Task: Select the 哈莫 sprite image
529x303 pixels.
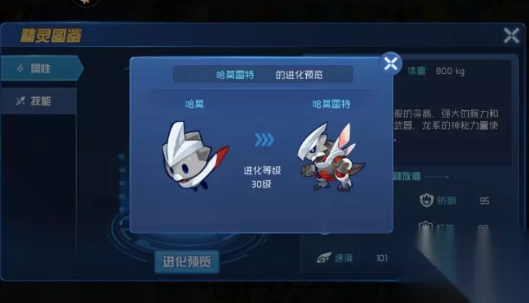Action: (195, 156)
